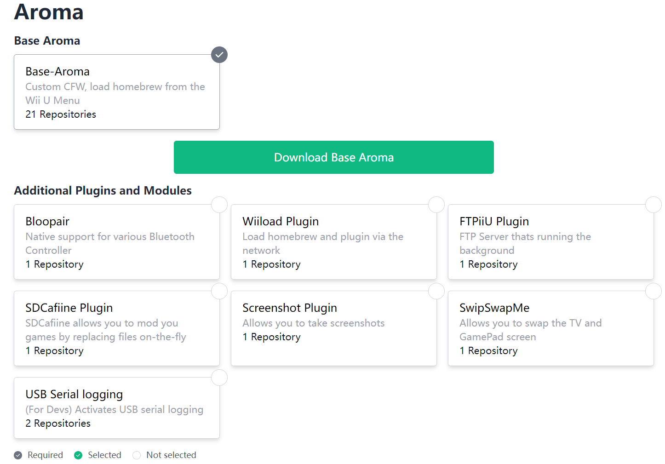Enable the Wiiload Plugin checkbox circle

point(436,205)
